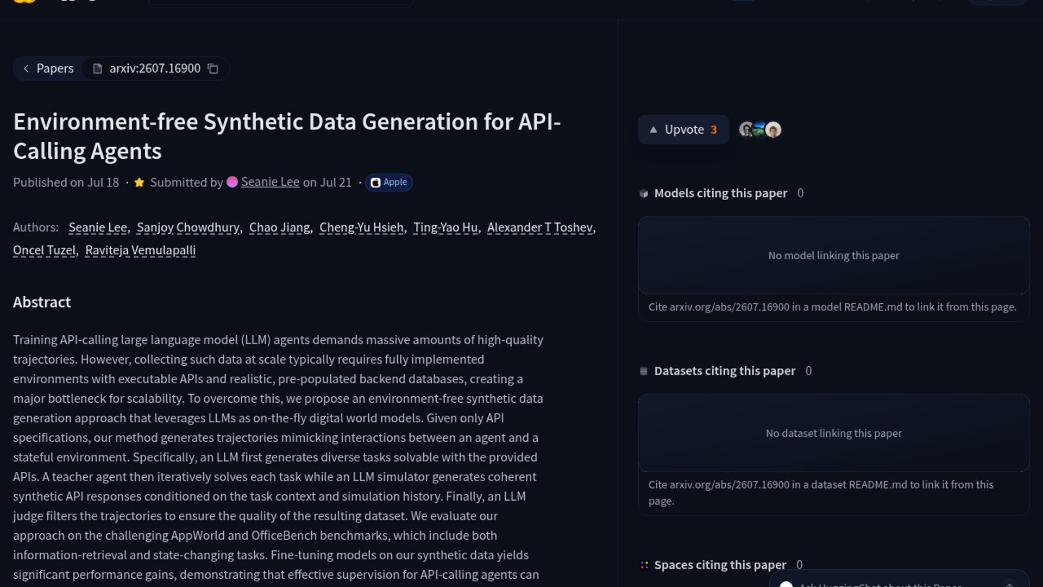Select author Ting-Yao Hu
The width and height of the screenshot is (1043, 587).
click(x=445, y=227)
